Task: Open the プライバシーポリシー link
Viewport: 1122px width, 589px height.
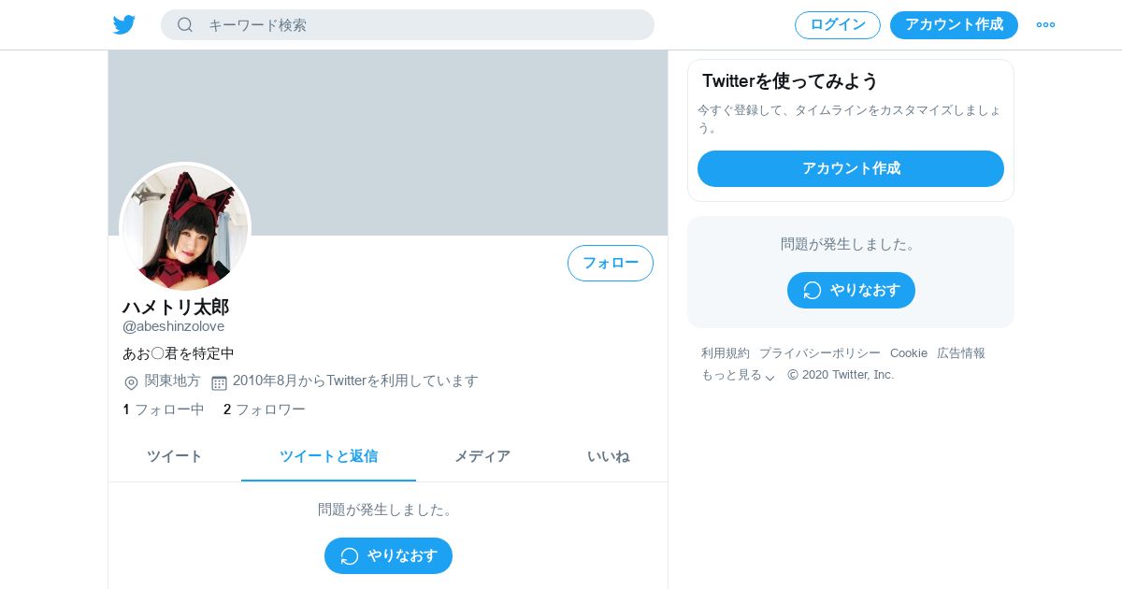Action: [x=820, y=353]
